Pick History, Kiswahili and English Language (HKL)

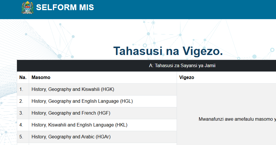79,125
